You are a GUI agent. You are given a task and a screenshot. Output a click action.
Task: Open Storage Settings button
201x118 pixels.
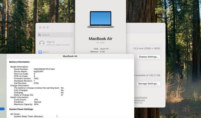coord(148,84)
